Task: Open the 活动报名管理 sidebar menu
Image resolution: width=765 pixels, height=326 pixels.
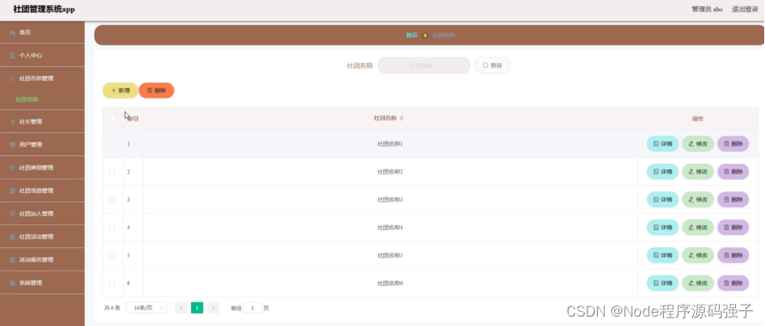Action: [x=42, y=260]
